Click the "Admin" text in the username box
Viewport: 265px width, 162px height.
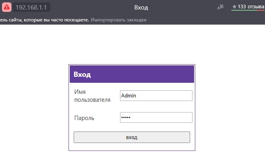click(128, 95)
